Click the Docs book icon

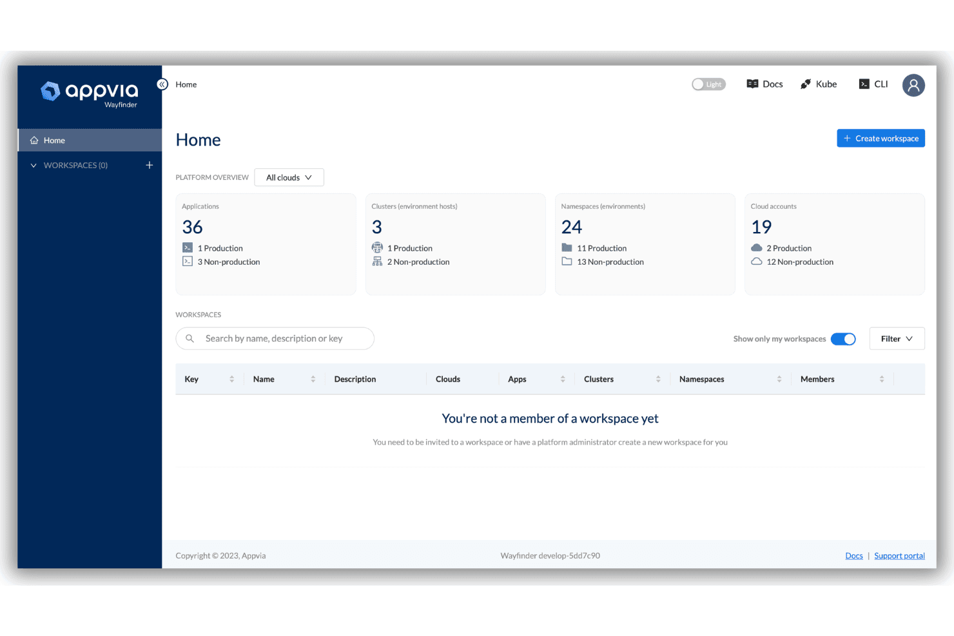[x=752, y=84]
